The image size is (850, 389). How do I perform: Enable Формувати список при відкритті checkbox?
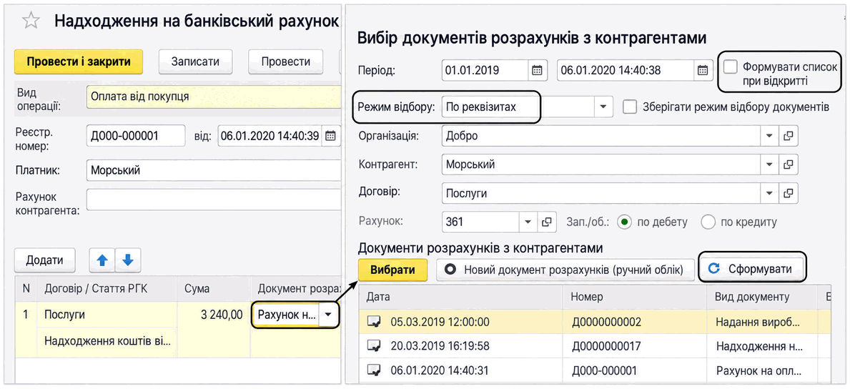pos(731,67)
